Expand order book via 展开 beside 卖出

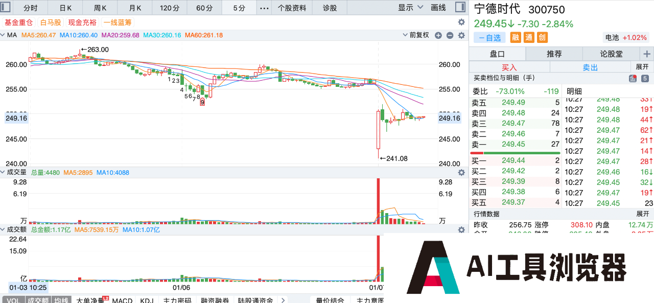point(642,67)
